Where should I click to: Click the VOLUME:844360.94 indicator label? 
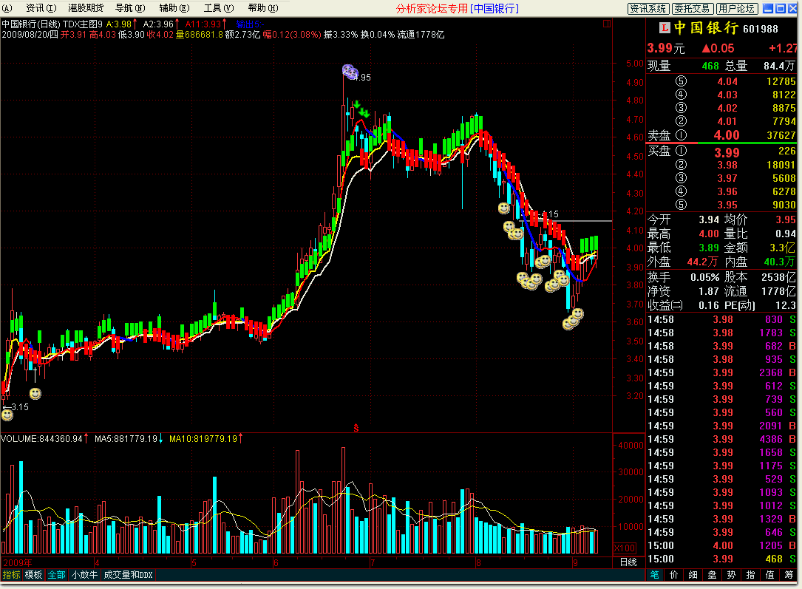(41, 439)
